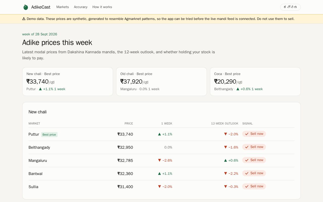Click the ₹32,950 price for Belthangady
This screenshot has height=202, width=323.
[x=125, y=147]
